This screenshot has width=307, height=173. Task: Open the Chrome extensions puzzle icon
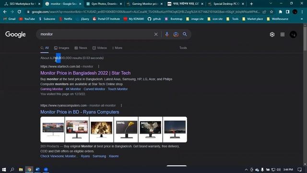click(280, 12)
